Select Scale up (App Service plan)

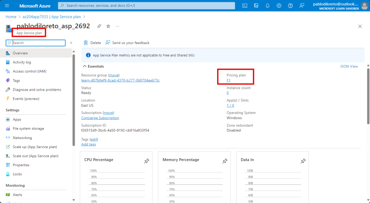(x=35, y=147)
